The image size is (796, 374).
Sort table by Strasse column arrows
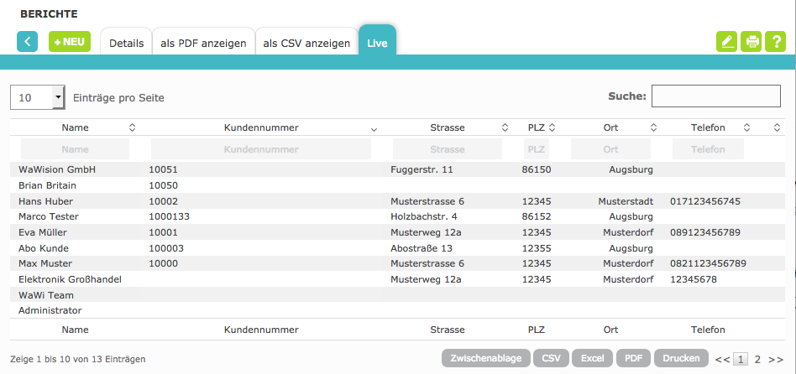tap(505, 127)
